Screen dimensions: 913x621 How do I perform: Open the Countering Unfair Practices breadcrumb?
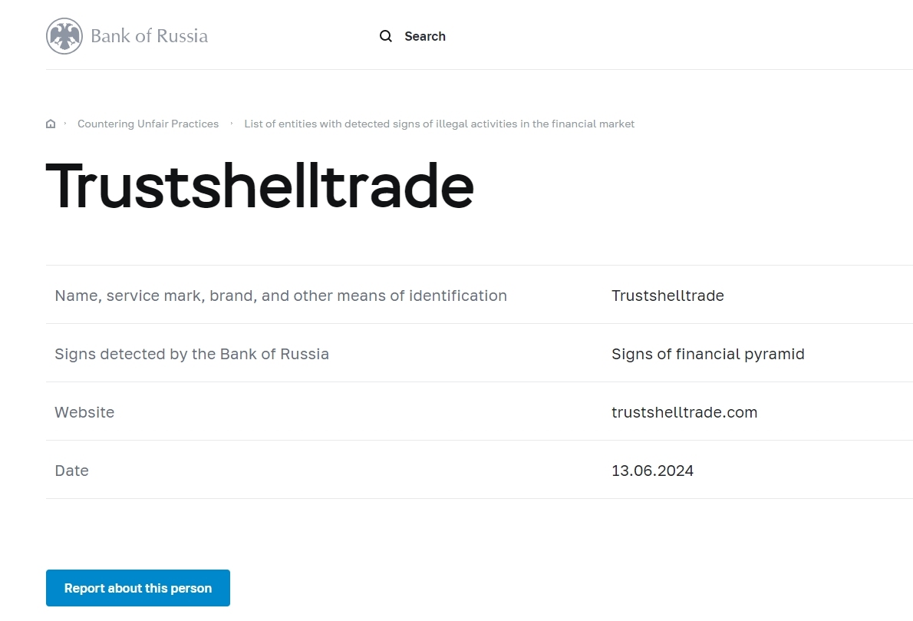point(148,124)
